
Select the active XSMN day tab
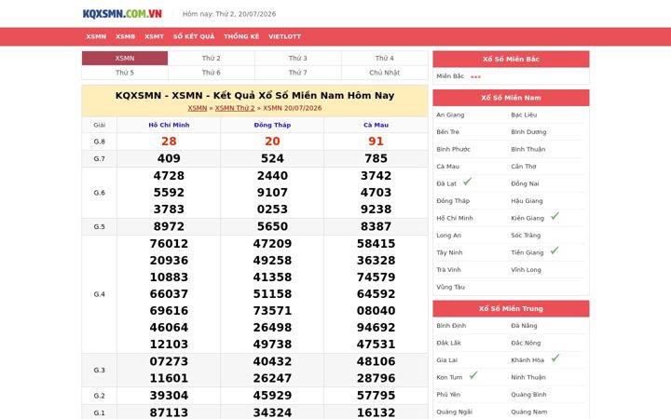(x=125, y=58)
